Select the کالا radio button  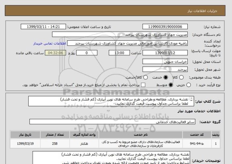pos(181,77)
